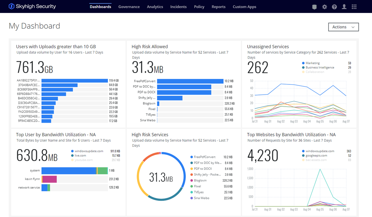
Task: Open the shield icon in top bar
Action: [314, 7]
